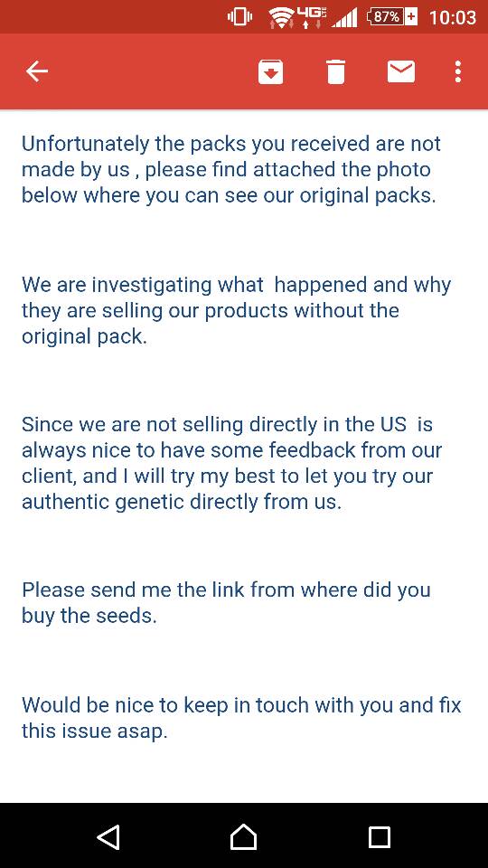Tap the Android home button

(243, 836)
